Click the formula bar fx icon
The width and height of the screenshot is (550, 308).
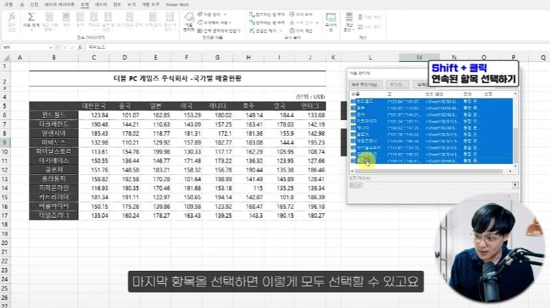click(x=80, y=47)
